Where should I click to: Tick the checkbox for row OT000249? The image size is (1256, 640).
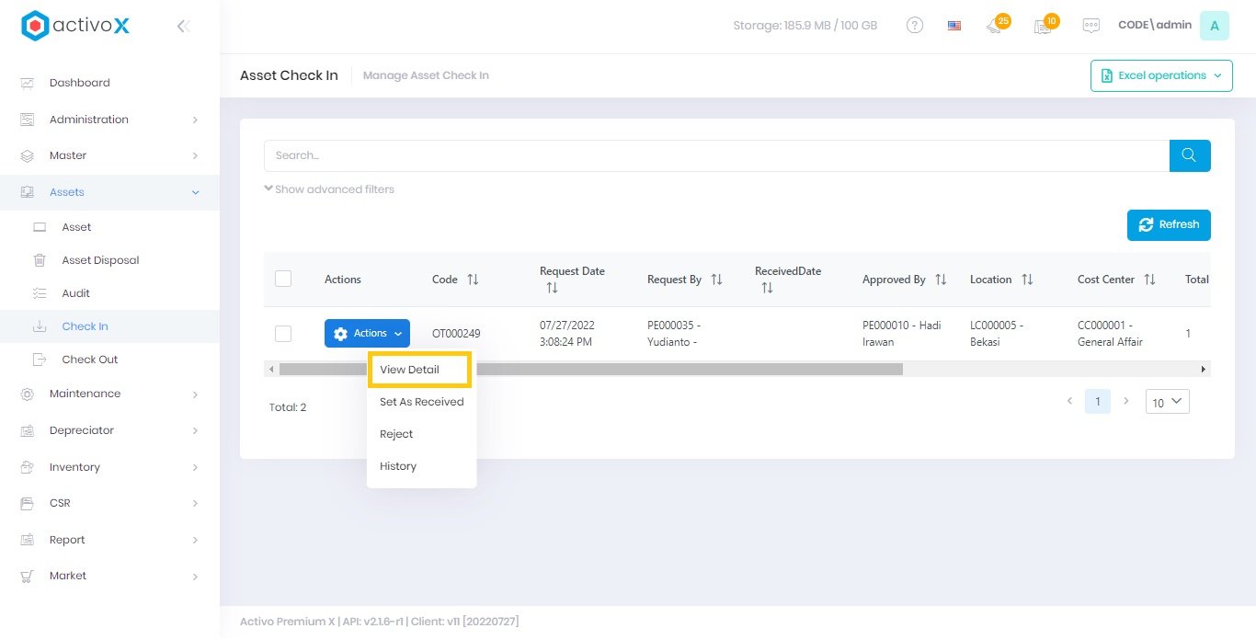[x=283, y=334]
